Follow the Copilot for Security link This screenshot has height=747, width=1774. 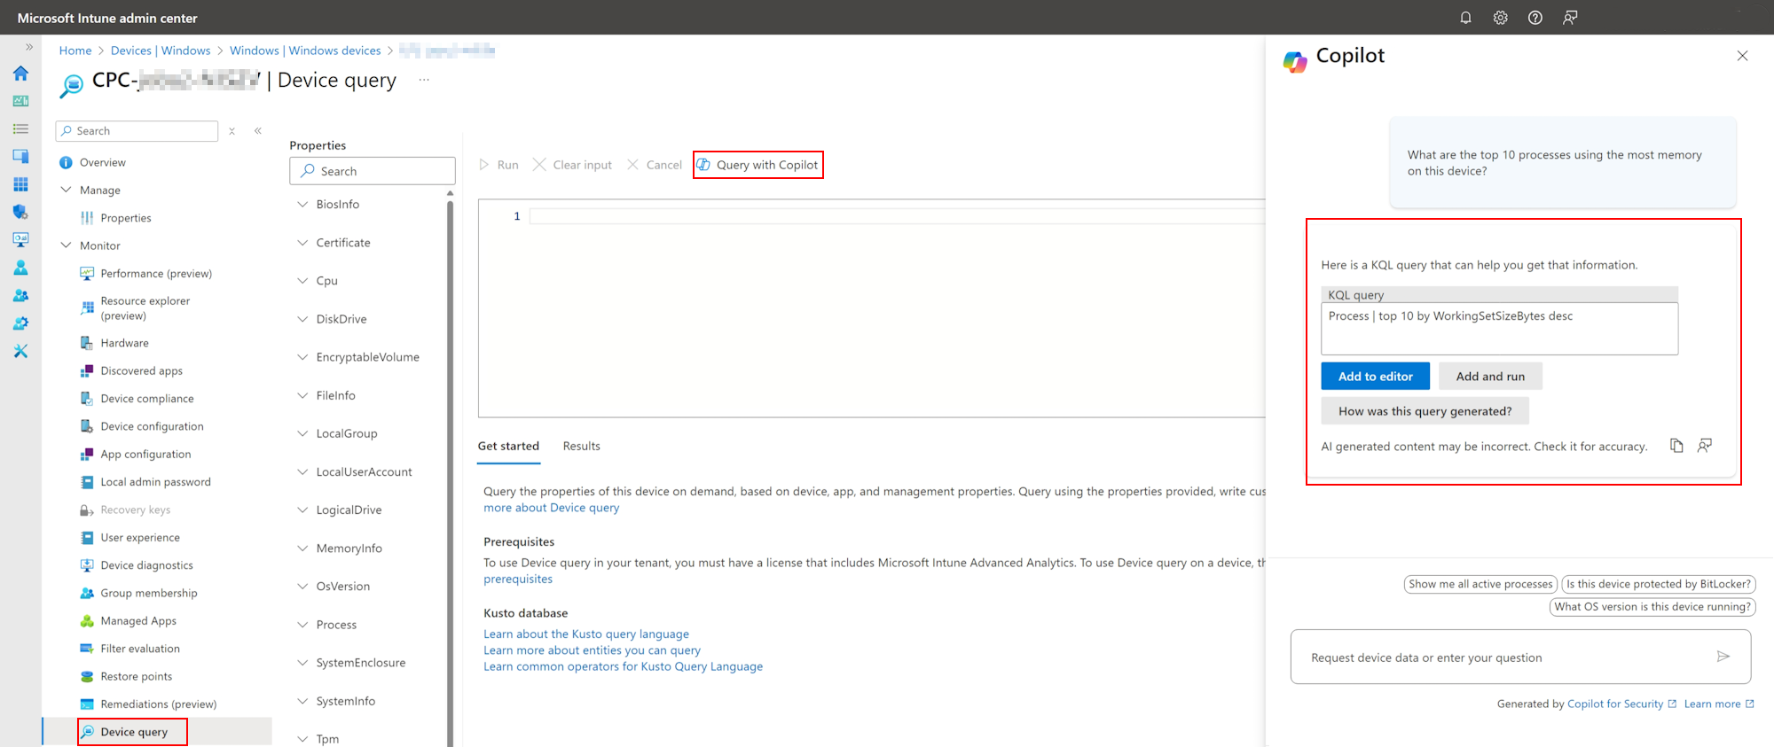1621,704
